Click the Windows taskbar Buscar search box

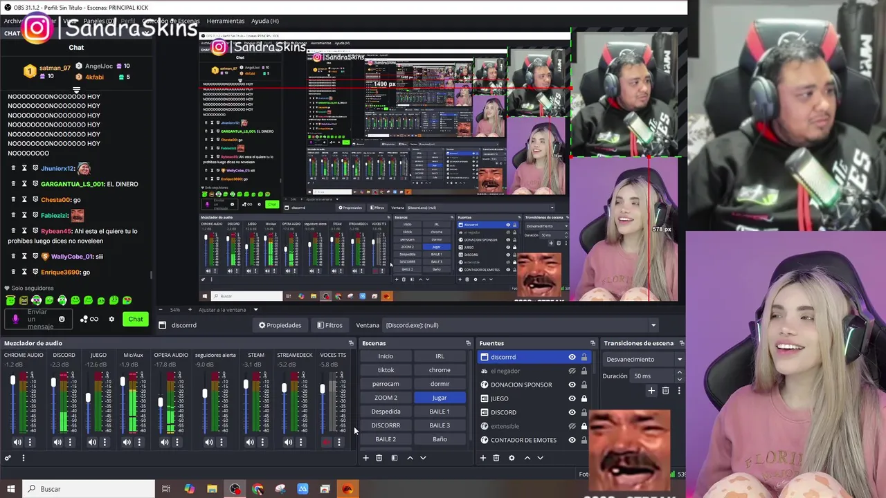tap(88, 489)
